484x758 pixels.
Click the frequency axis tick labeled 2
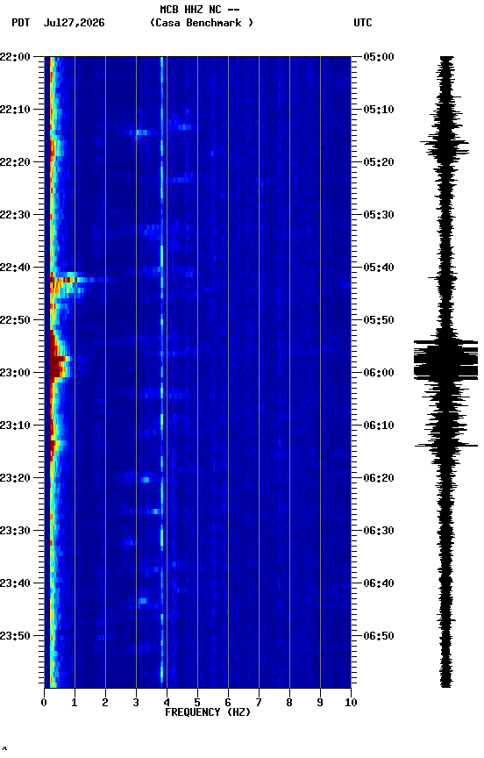(x=105, y=703)
